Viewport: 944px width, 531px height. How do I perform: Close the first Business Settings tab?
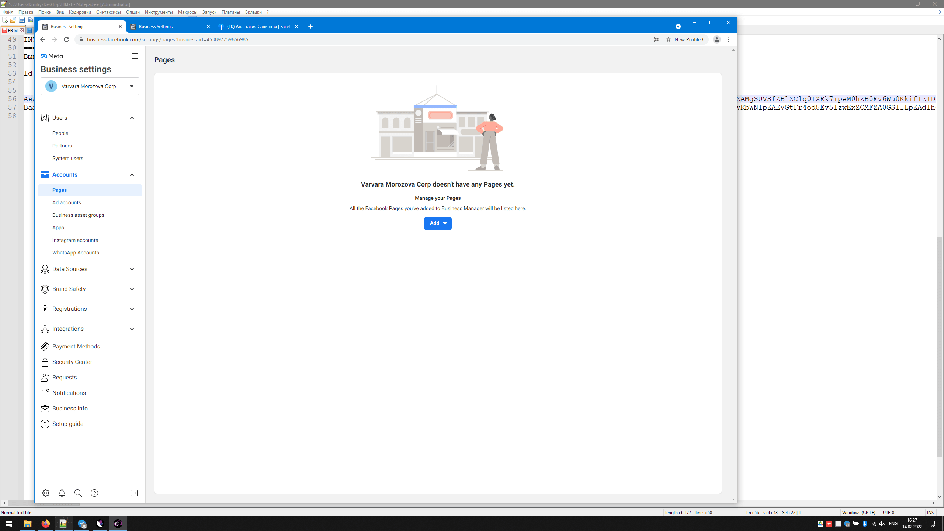[120, 27]
